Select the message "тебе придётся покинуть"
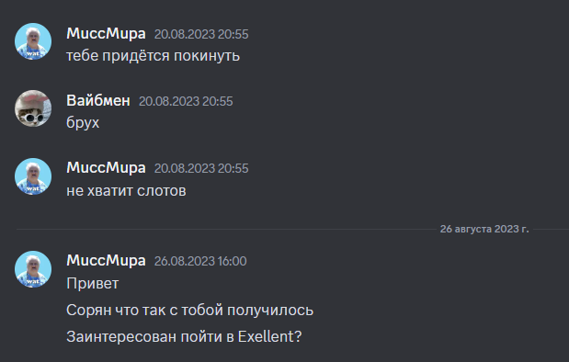This screenshot has height=362, width=569. [154, 56]
